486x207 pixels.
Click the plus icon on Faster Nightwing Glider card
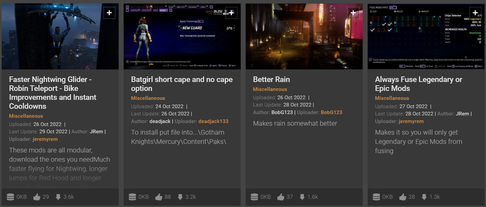(109, 13)
